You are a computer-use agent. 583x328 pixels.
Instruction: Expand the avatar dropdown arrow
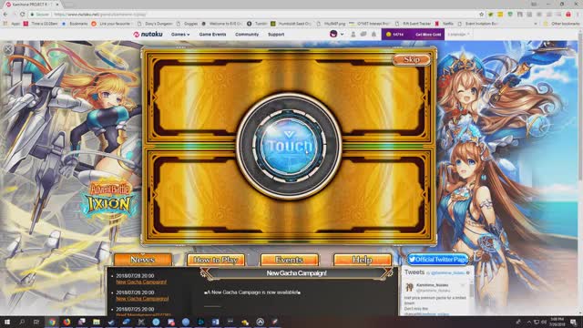click(343, 35)
